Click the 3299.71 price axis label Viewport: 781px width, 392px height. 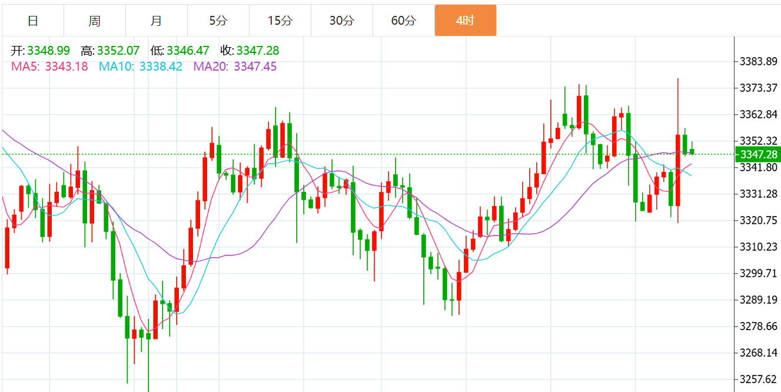pyautogui.click(x=759, y=273)
